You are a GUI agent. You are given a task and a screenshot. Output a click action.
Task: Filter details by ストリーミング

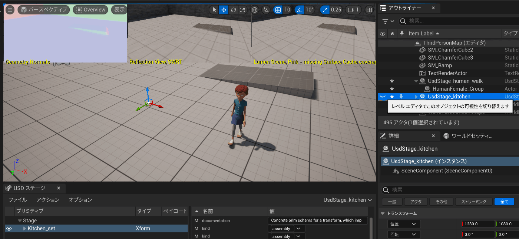coord(473,202)
